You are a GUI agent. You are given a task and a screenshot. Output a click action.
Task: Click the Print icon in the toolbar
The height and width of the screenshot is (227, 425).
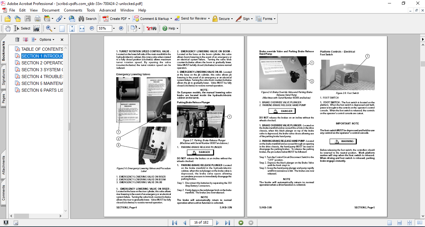[37, 19]
